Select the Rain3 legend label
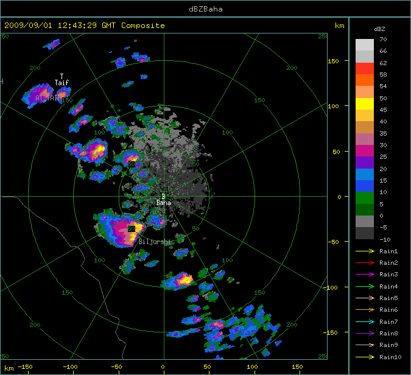This screenshot has width=411, height=375. point(388,275)
